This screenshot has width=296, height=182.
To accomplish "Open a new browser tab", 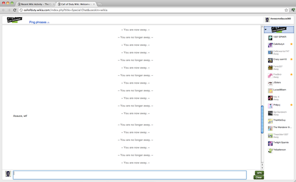I will pos(99,4).
